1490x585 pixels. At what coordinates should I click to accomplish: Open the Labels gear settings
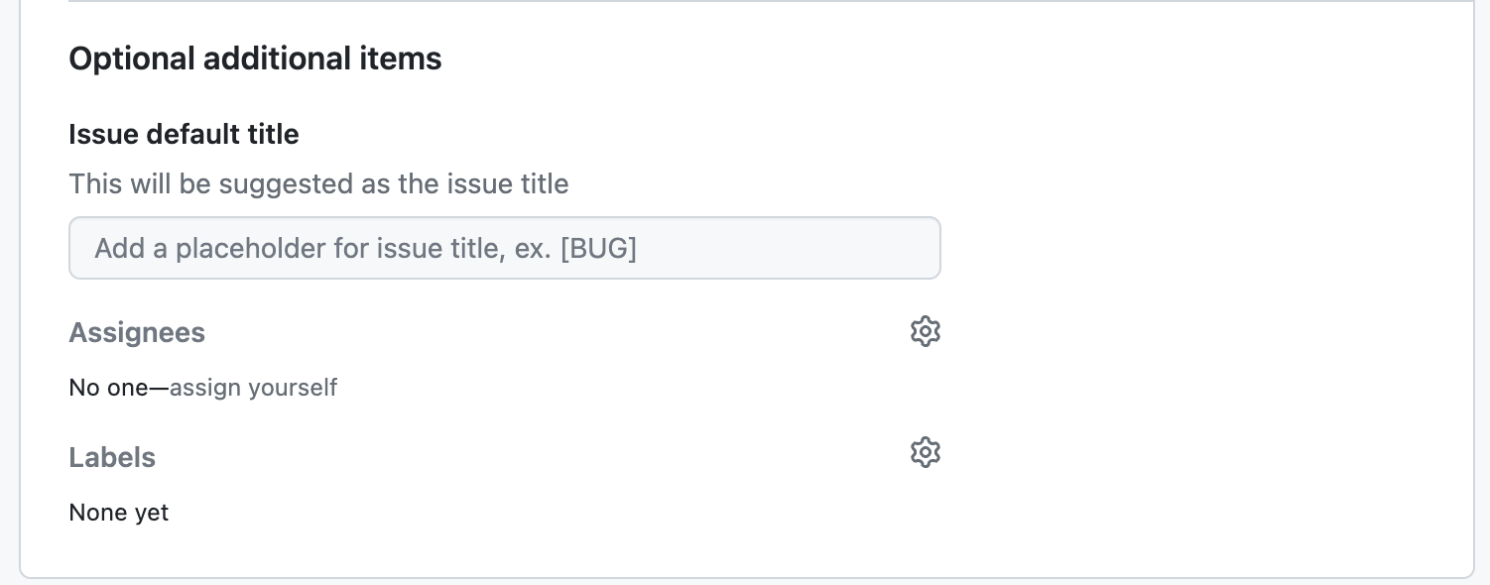tap(925, 452)
